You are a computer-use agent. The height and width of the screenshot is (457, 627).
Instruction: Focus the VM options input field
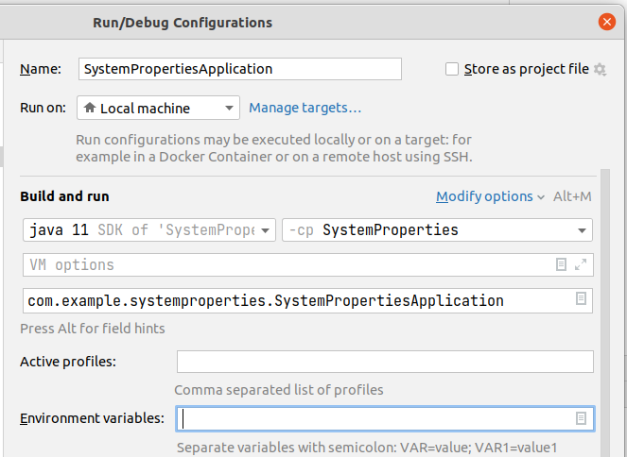[x=284, y=265]
